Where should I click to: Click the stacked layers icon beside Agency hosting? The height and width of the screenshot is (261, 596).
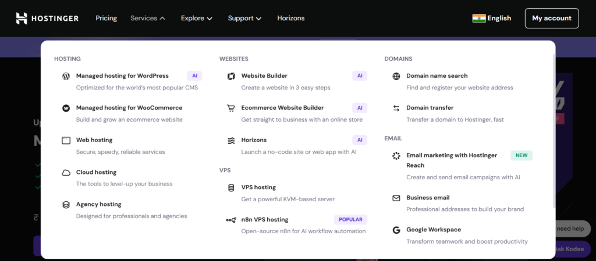coord(66,205)
